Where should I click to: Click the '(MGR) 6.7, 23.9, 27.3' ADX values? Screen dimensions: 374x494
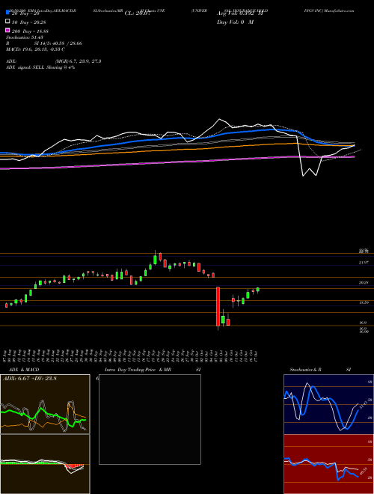pos(78,61)
